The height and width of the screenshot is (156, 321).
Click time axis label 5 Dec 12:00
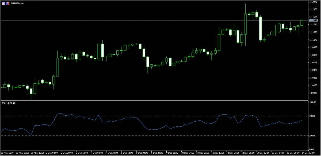tap(127, 153)
